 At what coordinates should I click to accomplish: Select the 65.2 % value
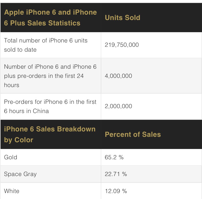tap(114, 157)
